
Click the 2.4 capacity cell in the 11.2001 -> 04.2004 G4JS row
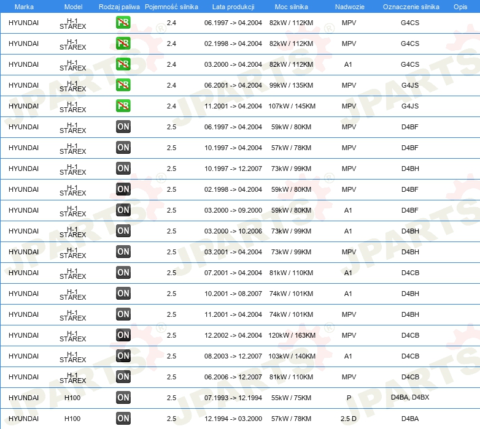click(x=171, y=106)
